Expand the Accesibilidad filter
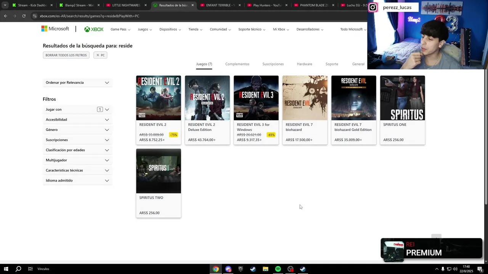Screen dimensions: 488x274 click(x=77, y=119)
